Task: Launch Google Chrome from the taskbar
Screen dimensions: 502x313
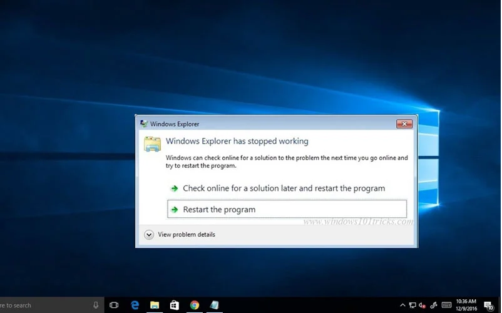Action: click(x=194, y=305)
